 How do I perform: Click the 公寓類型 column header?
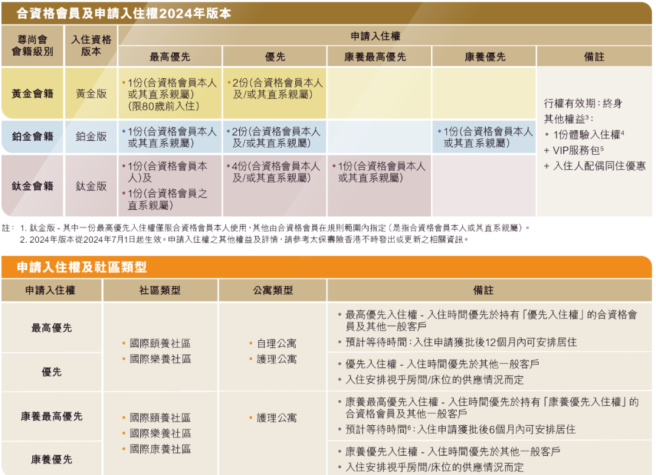click(273, 291)
